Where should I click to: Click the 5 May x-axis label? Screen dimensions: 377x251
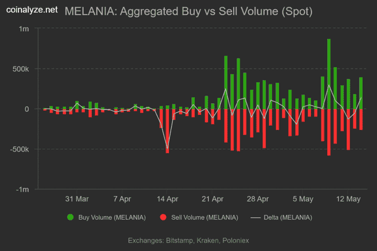[x=303, y=199]
